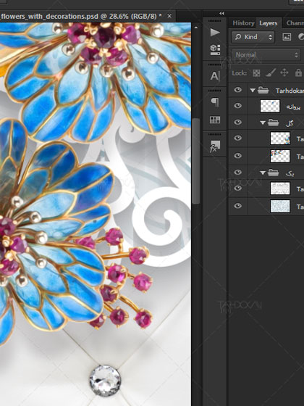Toggle visibility of first layer in گل group
The image size is (304, 406).
238,138
